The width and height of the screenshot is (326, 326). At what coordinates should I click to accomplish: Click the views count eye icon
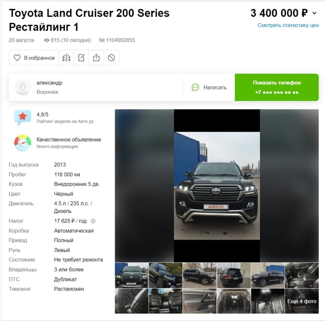pyautogui.click(x=47, y=40)
